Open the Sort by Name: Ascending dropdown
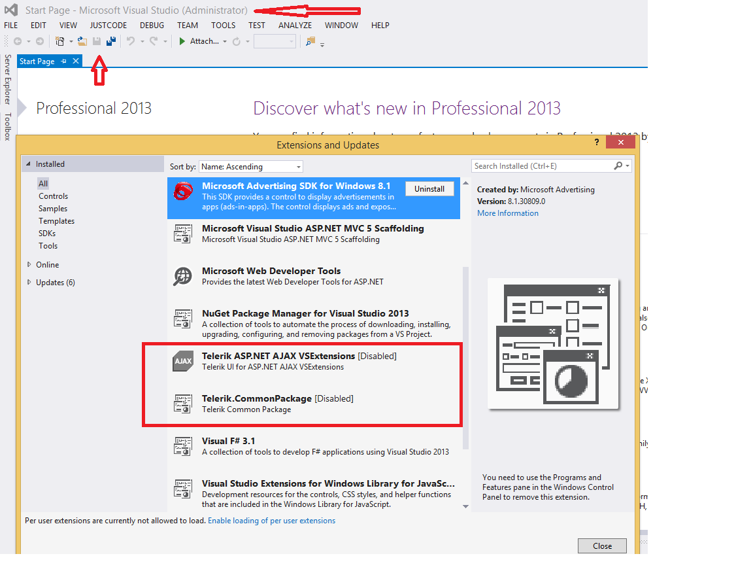The image size is (753, 573). pos(251,167)
